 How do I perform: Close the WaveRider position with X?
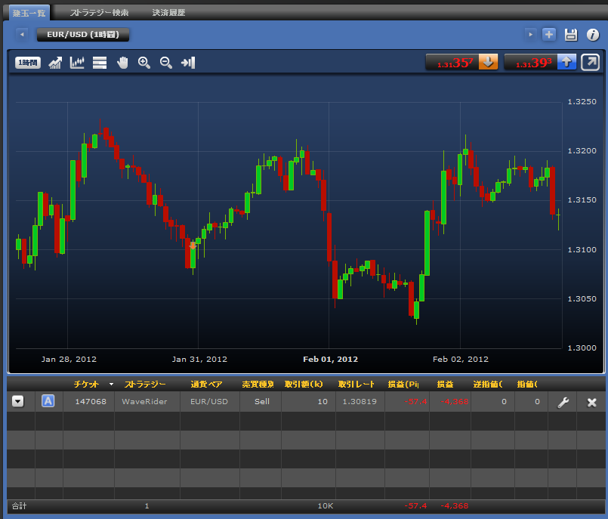tap(592, 402)
